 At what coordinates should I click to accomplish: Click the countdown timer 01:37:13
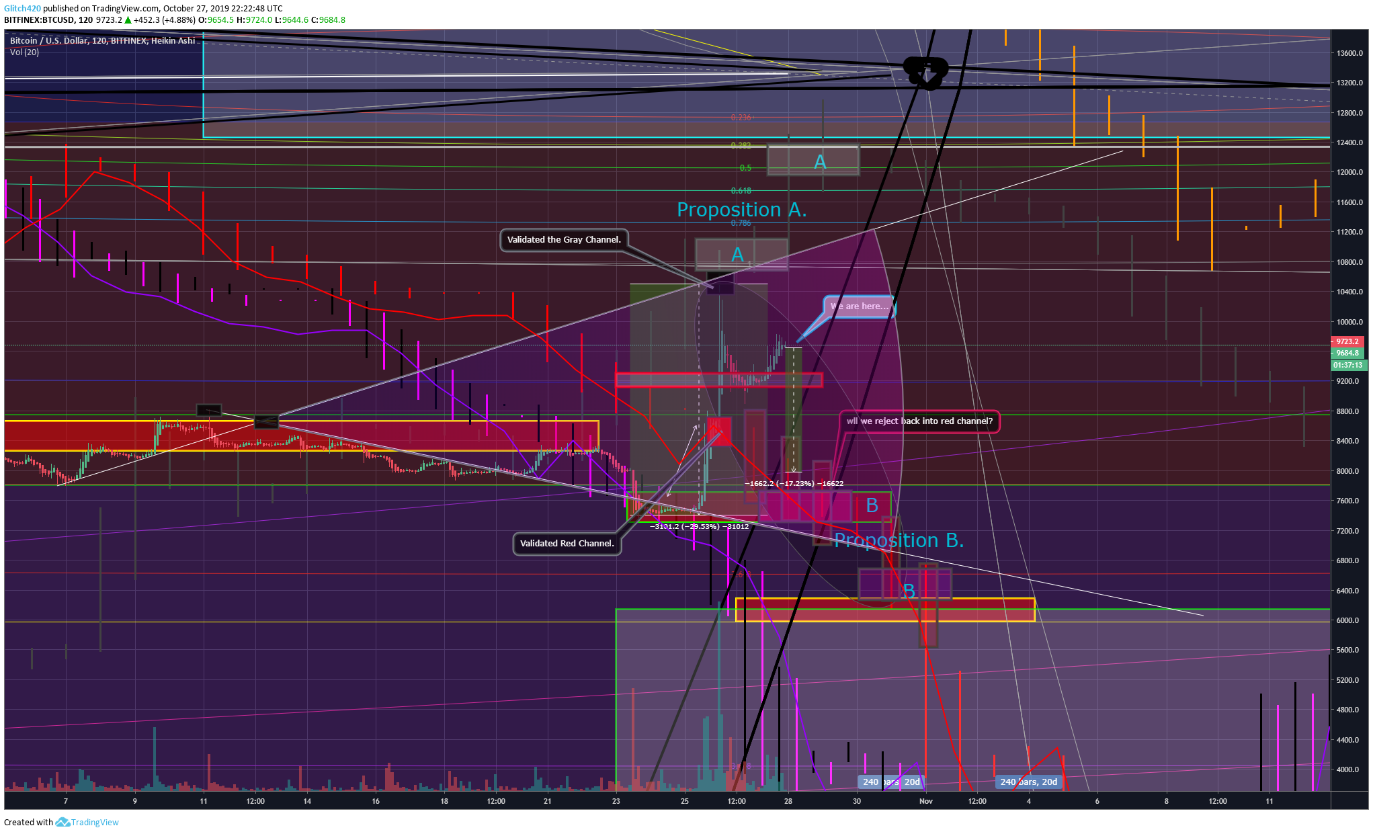(x=1347, y=365)
